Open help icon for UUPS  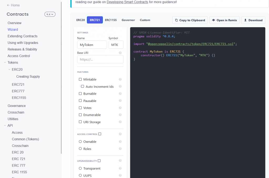(120, 175)
